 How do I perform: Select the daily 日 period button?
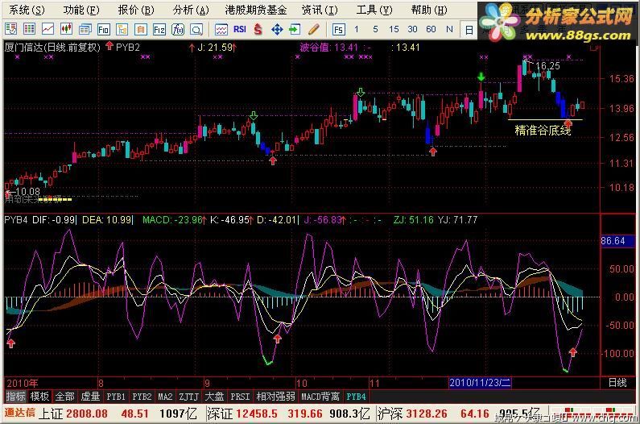(x=469, y=30)
